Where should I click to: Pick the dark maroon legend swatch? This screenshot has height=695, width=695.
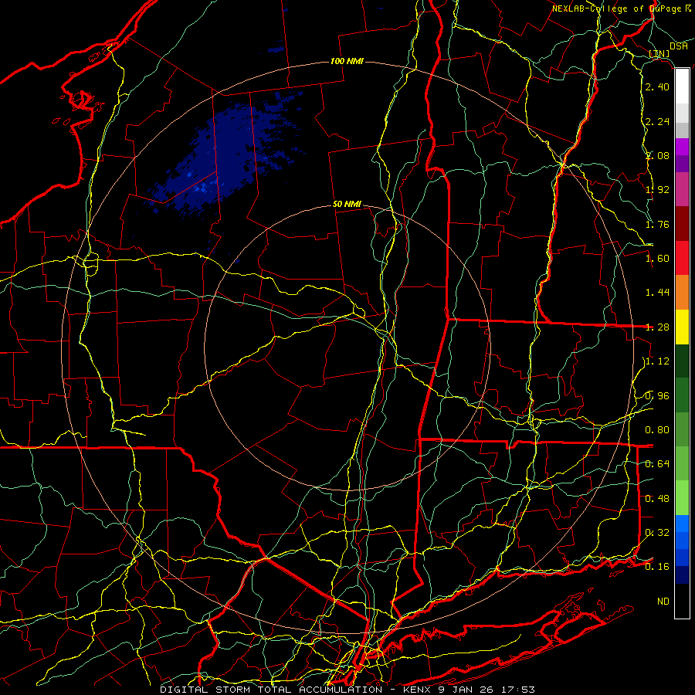tap(682, 224)
